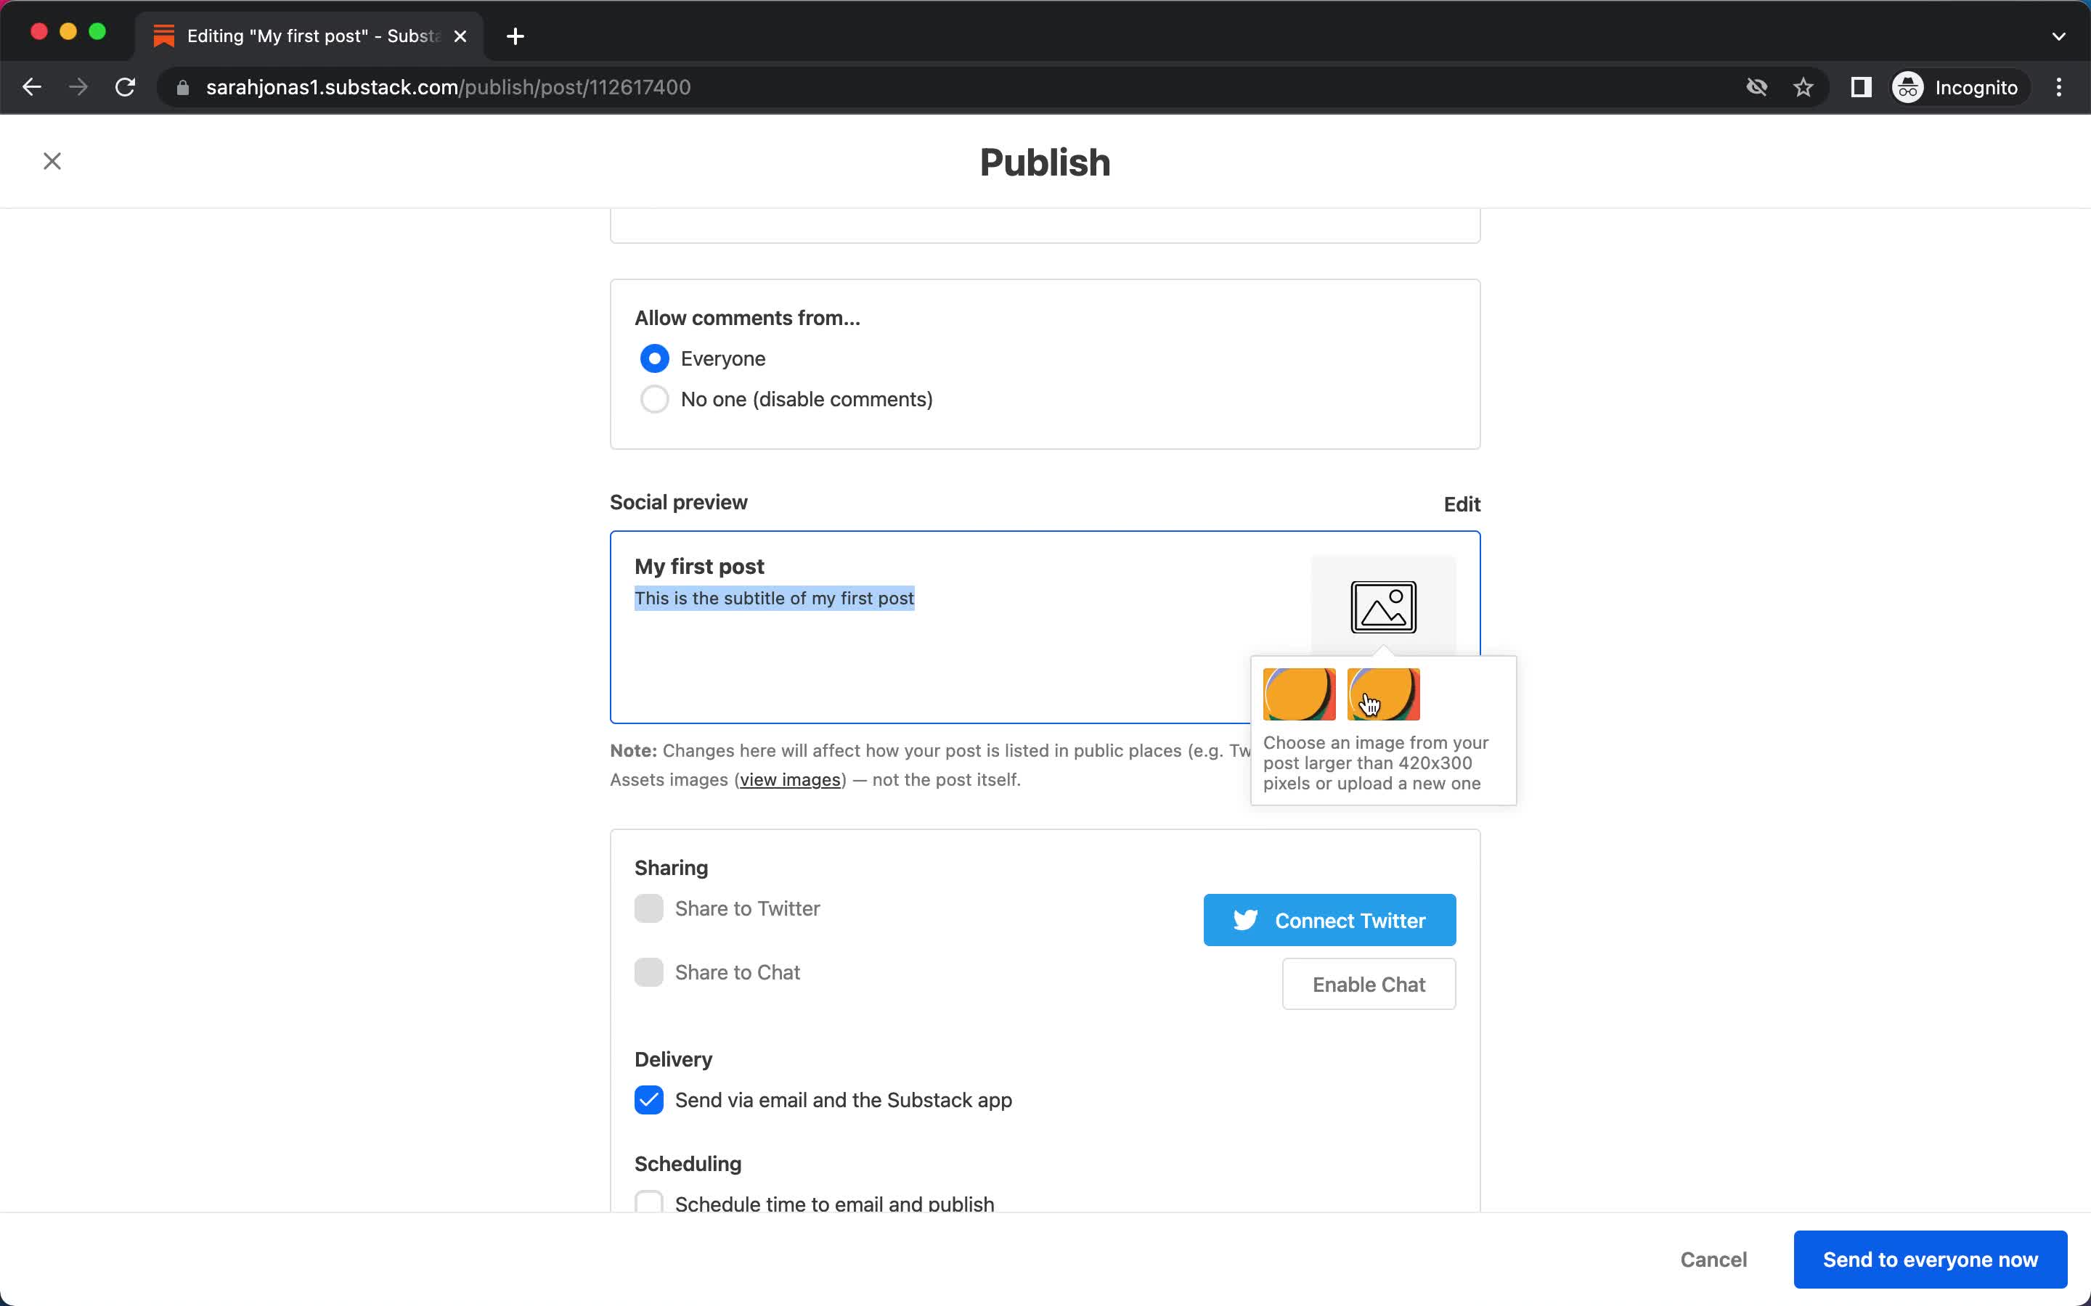Enable Schedule time to email and publish

click(x=648, y=1204)
